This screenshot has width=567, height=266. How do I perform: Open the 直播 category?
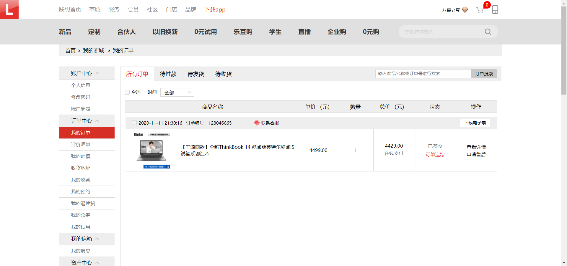coord(304,32)
